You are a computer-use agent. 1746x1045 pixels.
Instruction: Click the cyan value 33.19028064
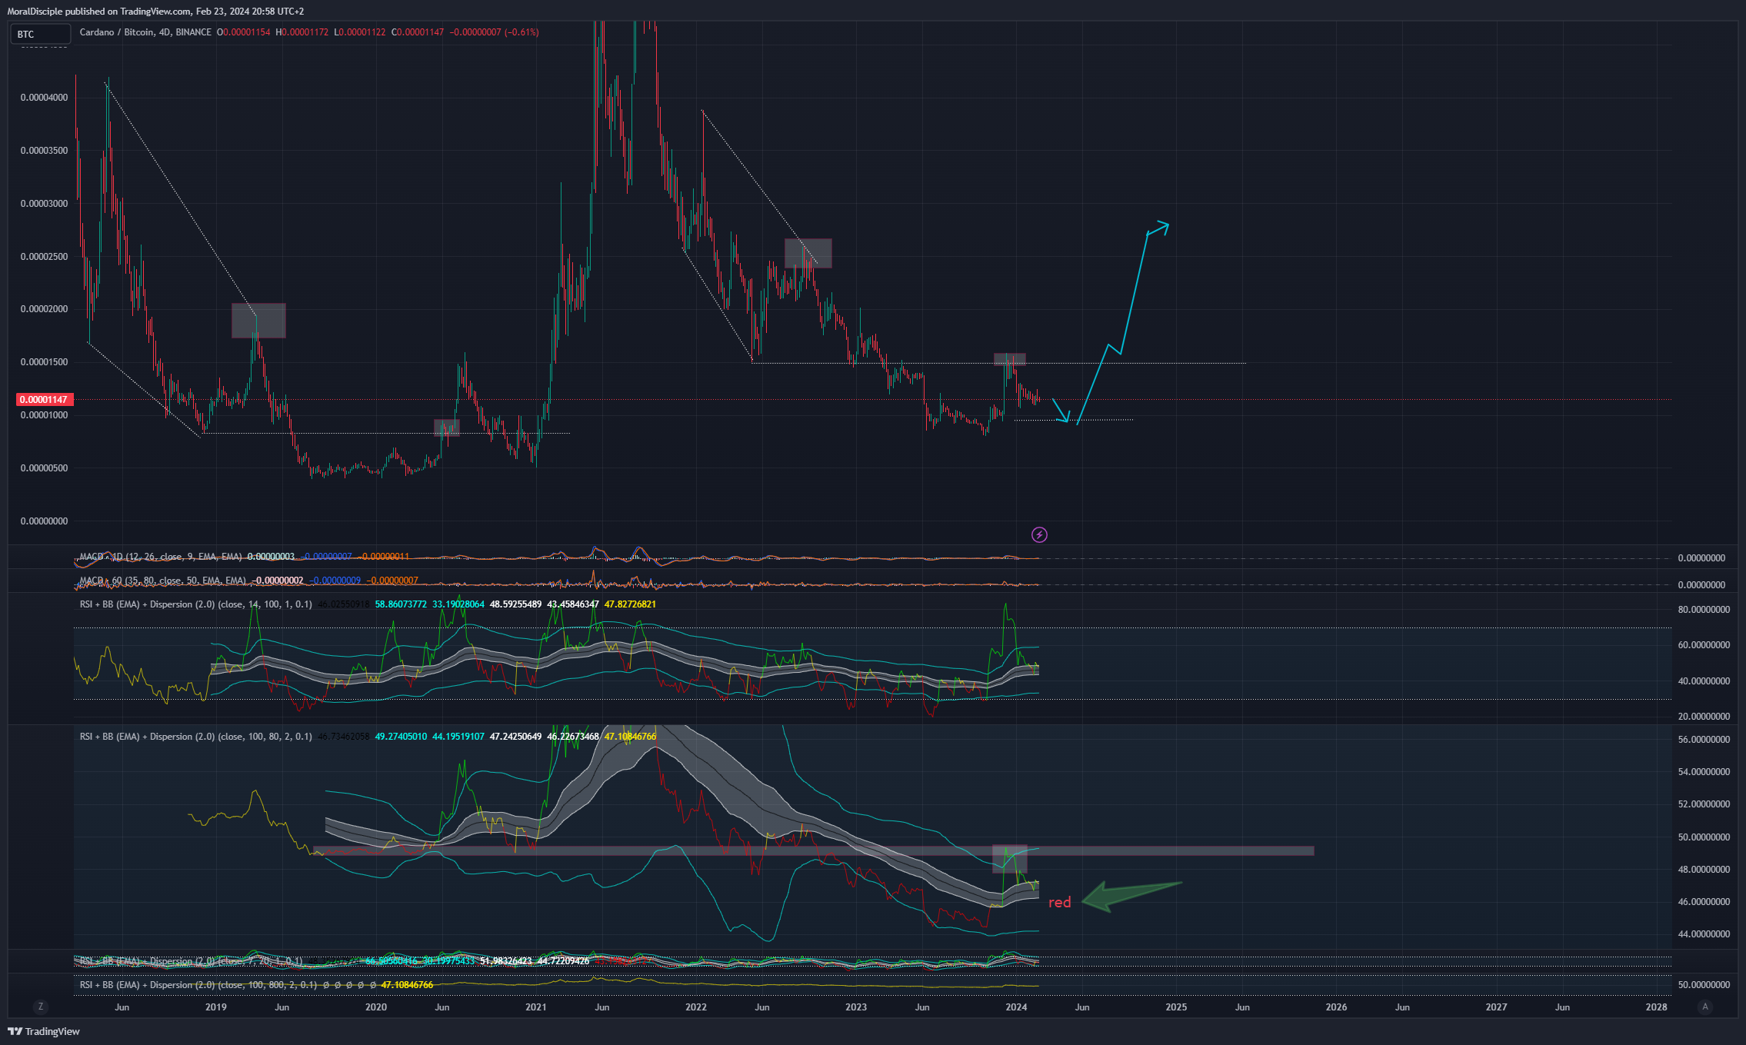pyautogui.click(x=458, y=604)
